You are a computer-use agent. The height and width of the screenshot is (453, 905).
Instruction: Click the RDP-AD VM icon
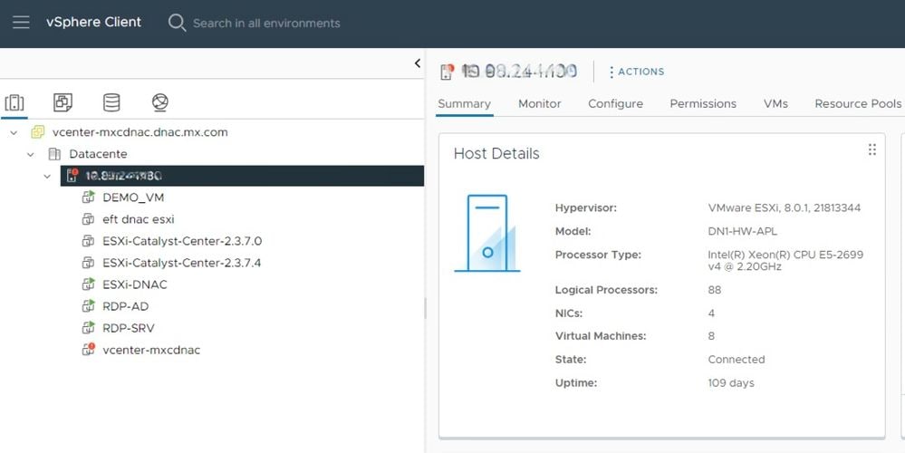point(88,306)
